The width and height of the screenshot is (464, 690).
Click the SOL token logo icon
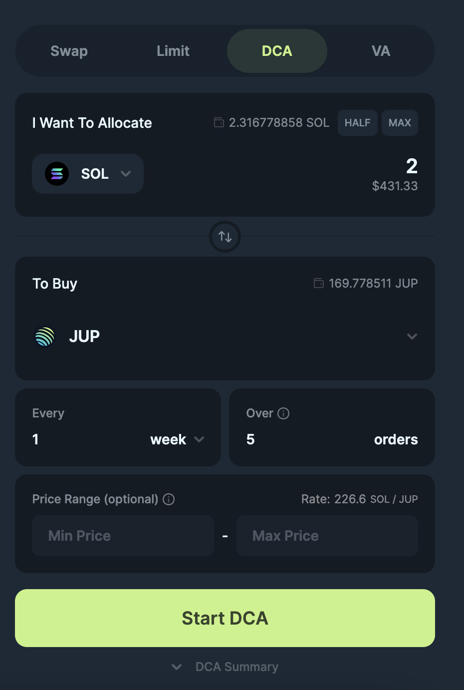[57, 174]
